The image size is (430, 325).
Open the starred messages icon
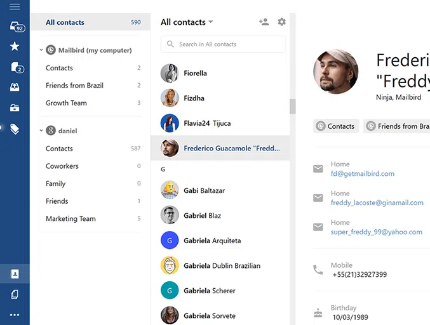[x=15, y=46]
